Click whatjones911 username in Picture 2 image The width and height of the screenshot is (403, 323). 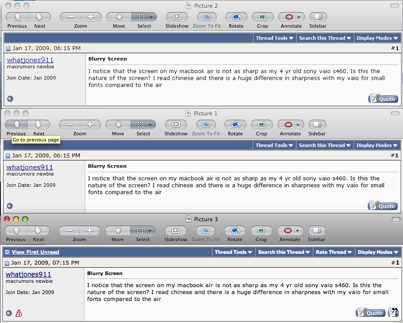click(x=30, y=60)
